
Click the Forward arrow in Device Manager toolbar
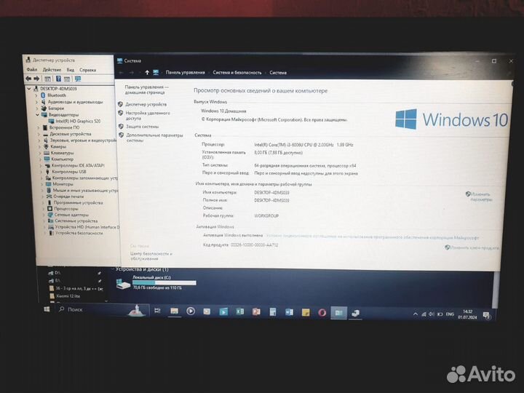36,79
